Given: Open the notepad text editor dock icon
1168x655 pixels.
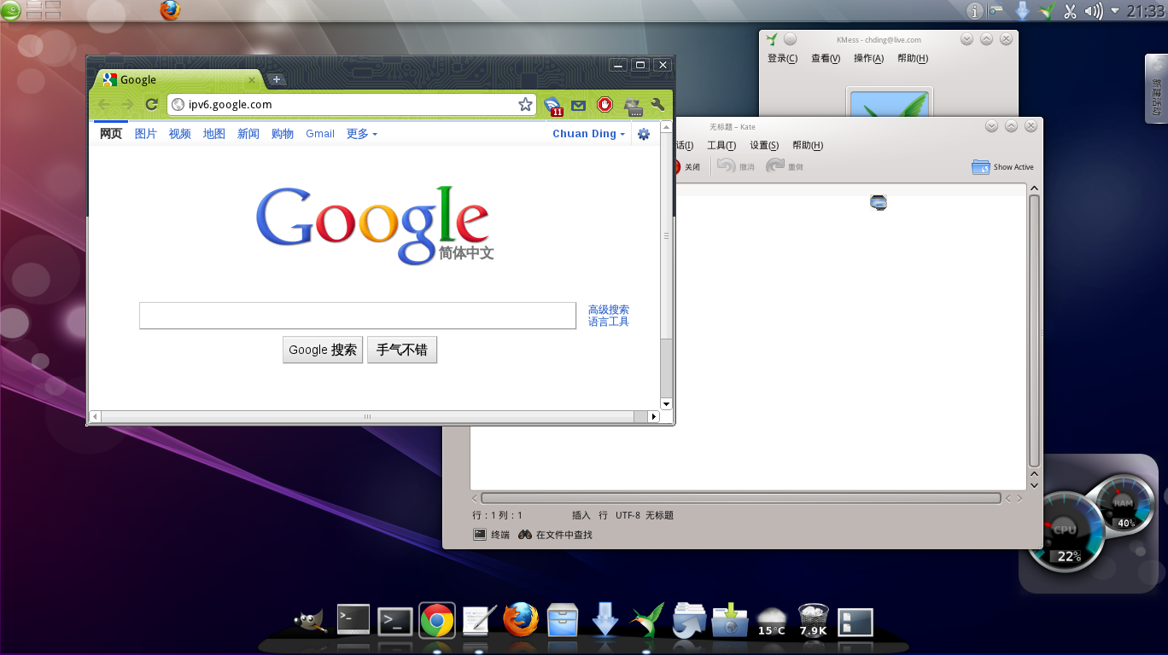Looking at the screenshot, I should (479, 620).
